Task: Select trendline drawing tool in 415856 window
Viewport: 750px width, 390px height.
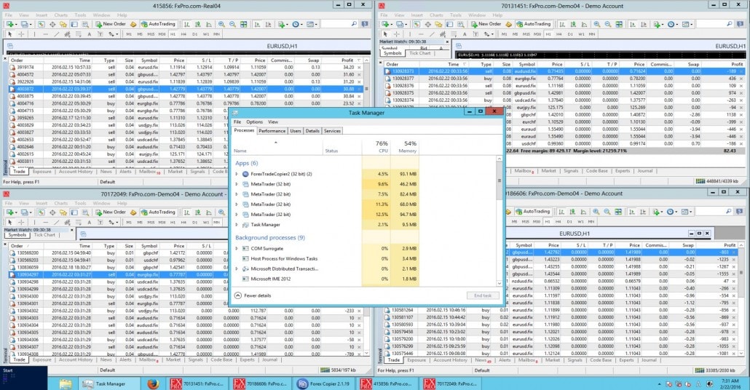Action: 57,34
